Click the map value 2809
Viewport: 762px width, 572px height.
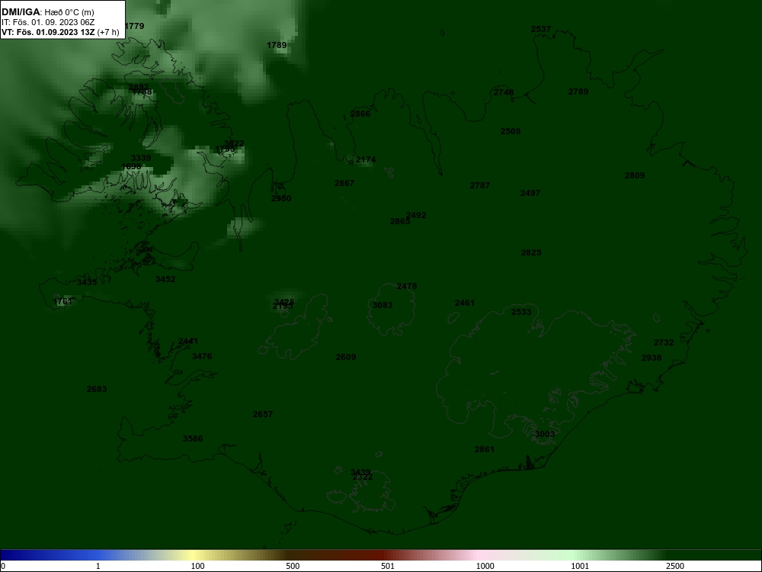635,175
